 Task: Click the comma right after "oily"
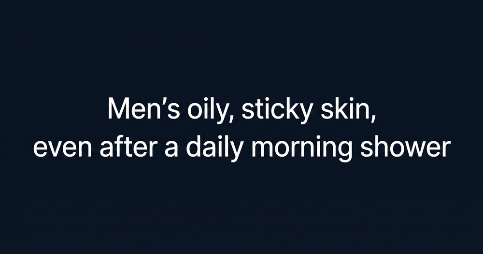click(x=233, y=119)
